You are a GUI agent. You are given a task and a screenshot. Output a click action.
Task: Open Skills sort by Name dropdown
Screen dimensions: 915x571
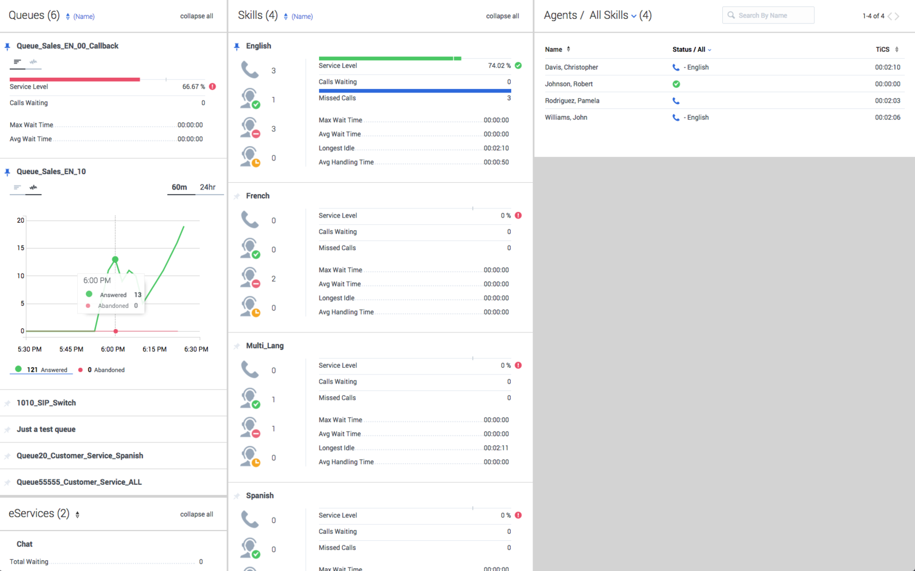point(299,17)
